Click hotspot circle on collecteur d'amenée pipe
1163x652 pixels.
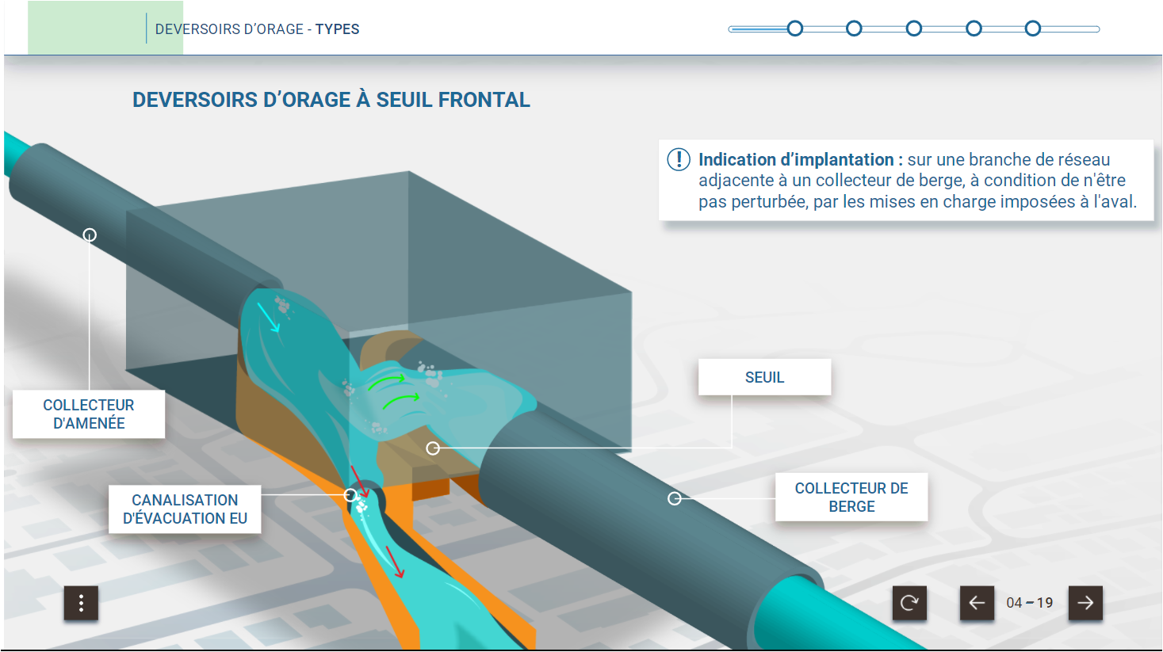point(90,234)
